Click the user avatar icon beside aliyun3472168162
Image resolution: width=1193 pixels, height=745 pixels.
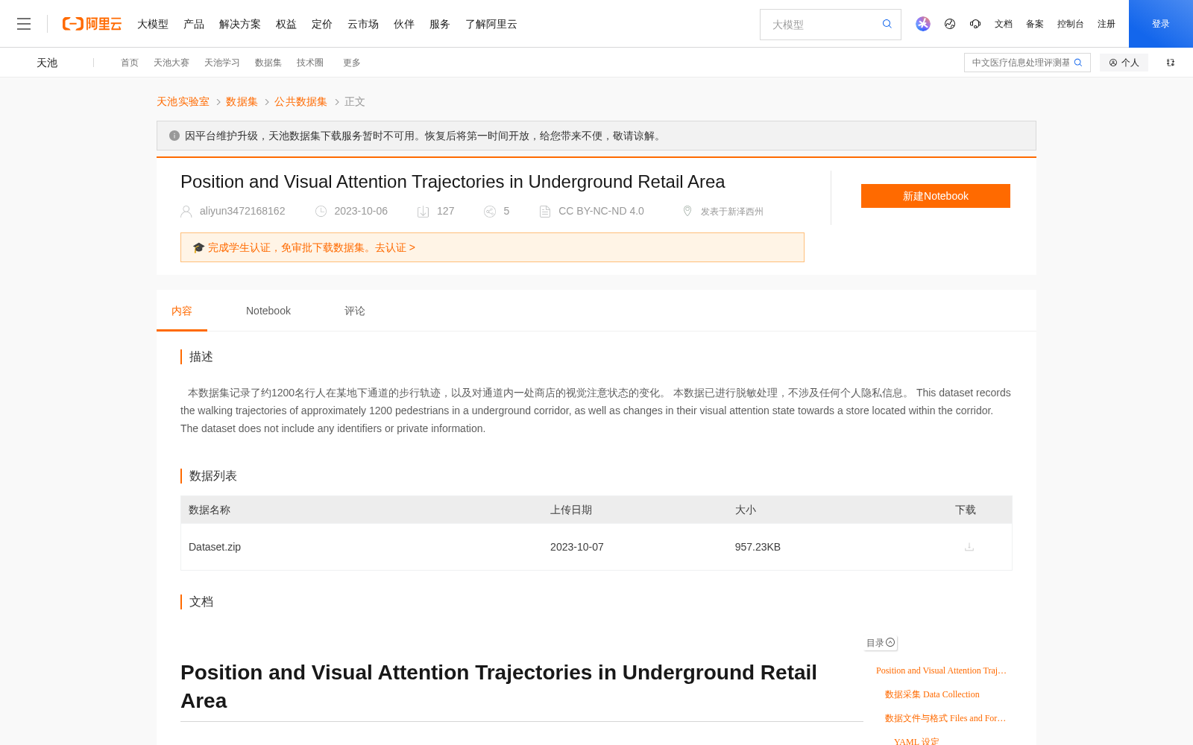point(186,212)
